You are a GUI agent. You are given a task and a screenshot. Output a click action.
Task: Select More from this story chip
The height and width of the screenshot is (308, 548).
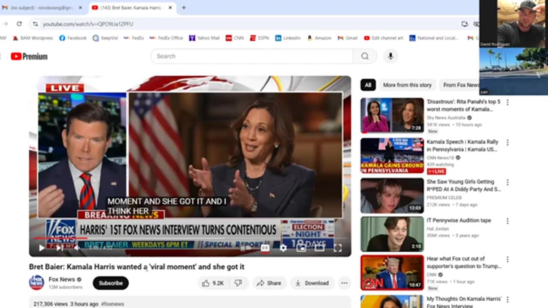(x=407, y=85)
